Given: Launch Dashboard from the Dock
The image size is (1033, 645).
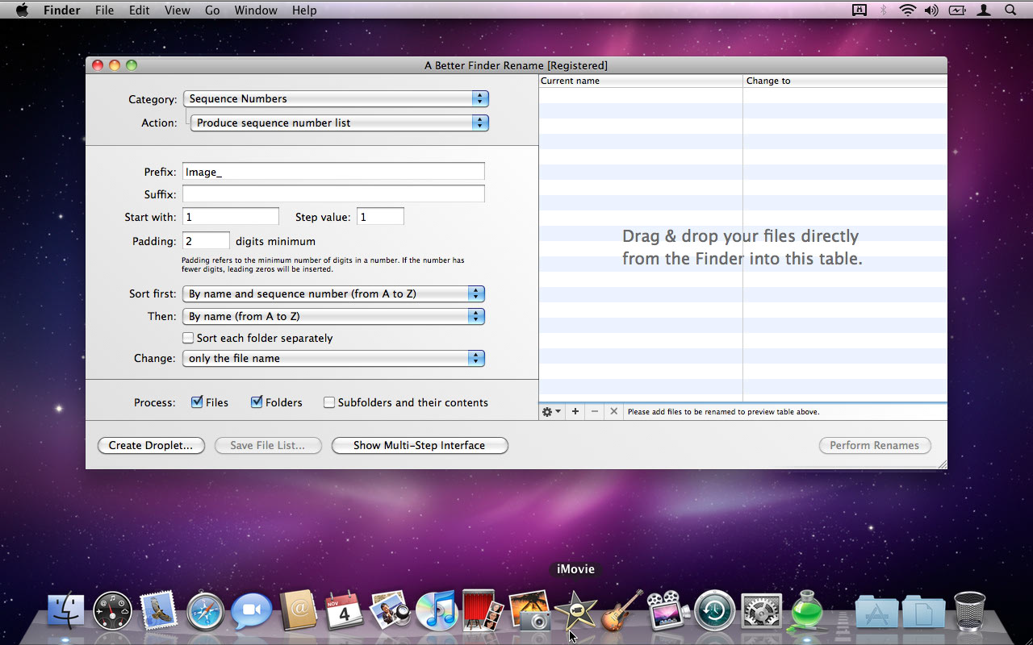Looking at the screenshot, I should click(112, 611).
